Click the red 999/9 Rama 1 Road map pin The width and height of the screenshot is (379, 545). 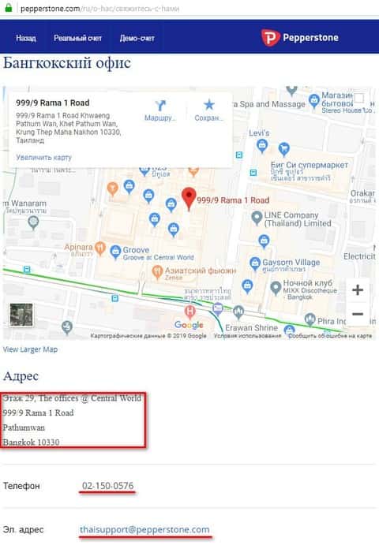(x=189, y=199)
